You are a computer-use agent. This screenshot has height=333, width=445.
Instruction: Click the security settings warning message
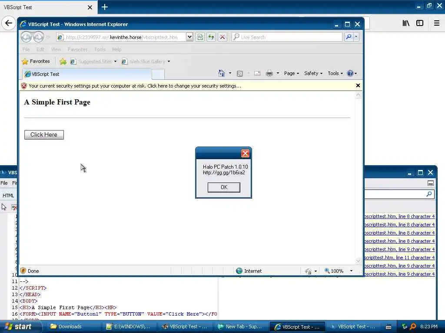click(135, 86)
